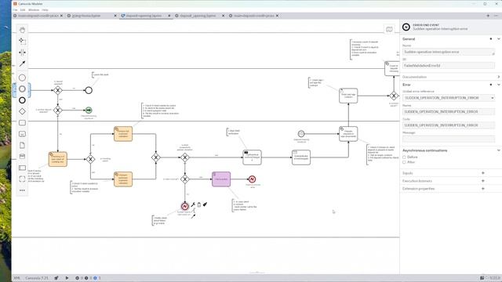This screenshot has height=282, width=502.
Task: Select the timer intermediate event circle
Action: click(301, 134)
